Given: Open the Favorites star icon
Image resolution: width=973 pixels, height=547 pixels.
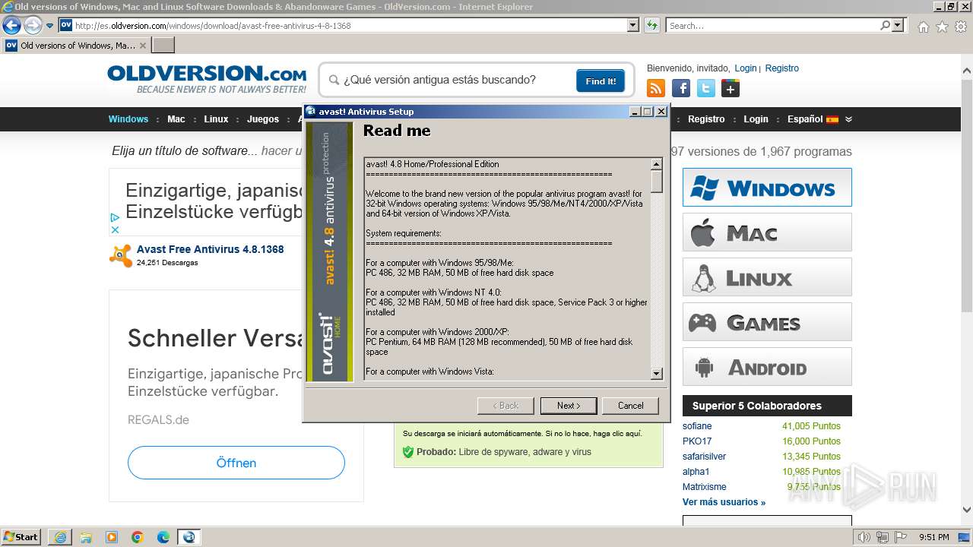Looking at the screenshot, I should (942, 27).
